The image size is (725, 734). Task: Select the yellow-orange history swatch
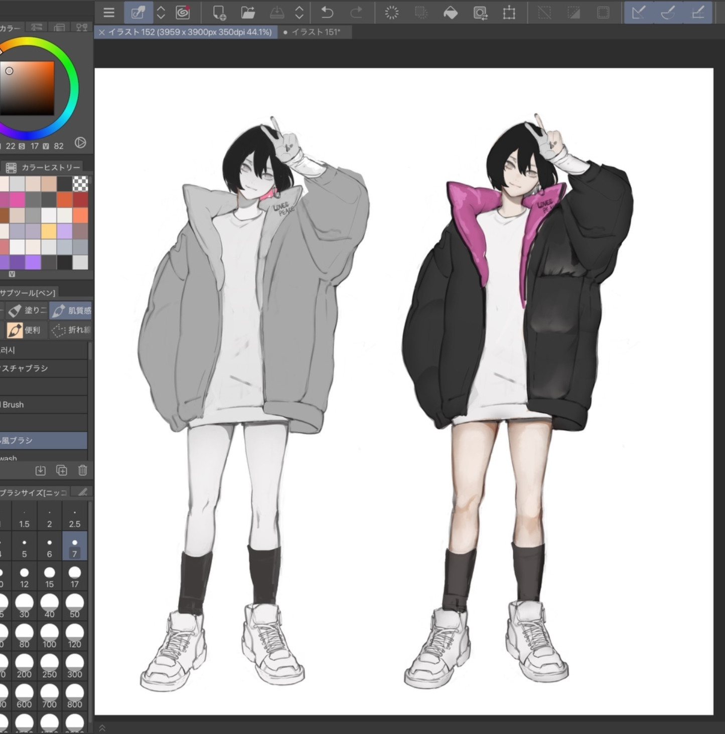click(49, 231)
